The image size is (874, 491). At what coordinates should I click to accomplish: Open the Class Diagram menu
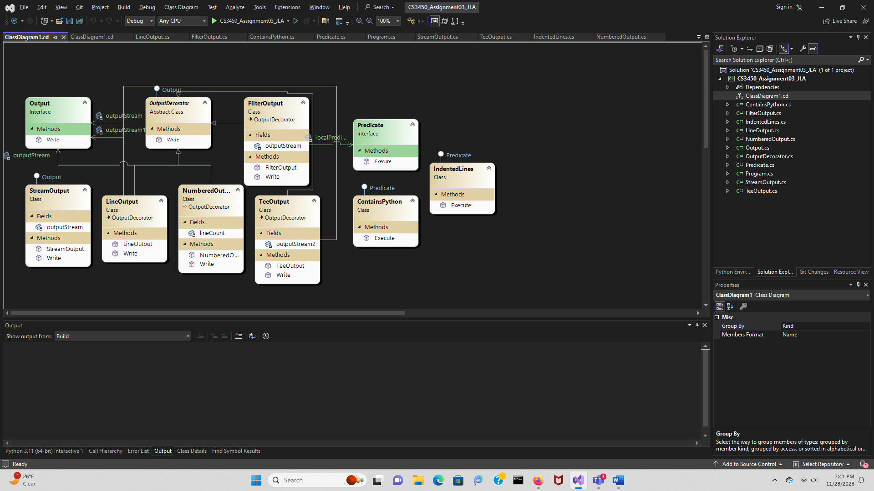click(x=181, y=7)
